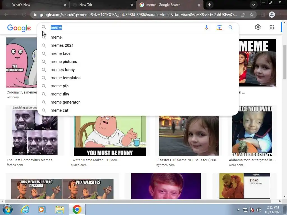This screenshot has height=215, width=287.
Task: Reload the page
Action: coord(24,15)
